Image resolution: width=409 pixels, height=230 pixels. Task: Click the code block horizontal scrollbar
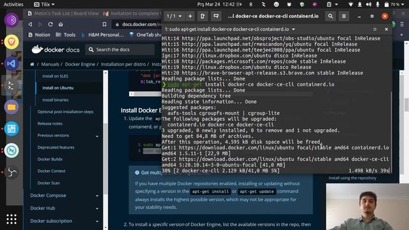pyautogui.click(x=145, y=94)
